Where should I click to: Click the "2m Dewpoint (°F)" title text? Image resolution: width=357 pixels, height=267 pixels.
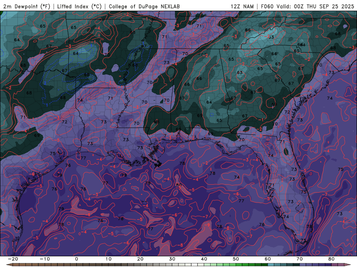(27, 6)
